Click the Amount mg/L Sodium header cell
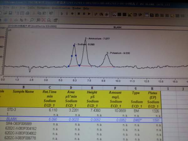 tap(115, 99)
